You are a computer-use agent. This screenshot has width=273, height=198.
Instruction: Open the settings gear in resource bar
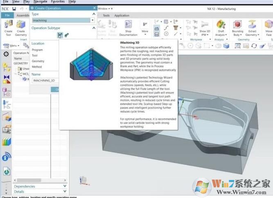pyautogui.click(x=6, y=54)
